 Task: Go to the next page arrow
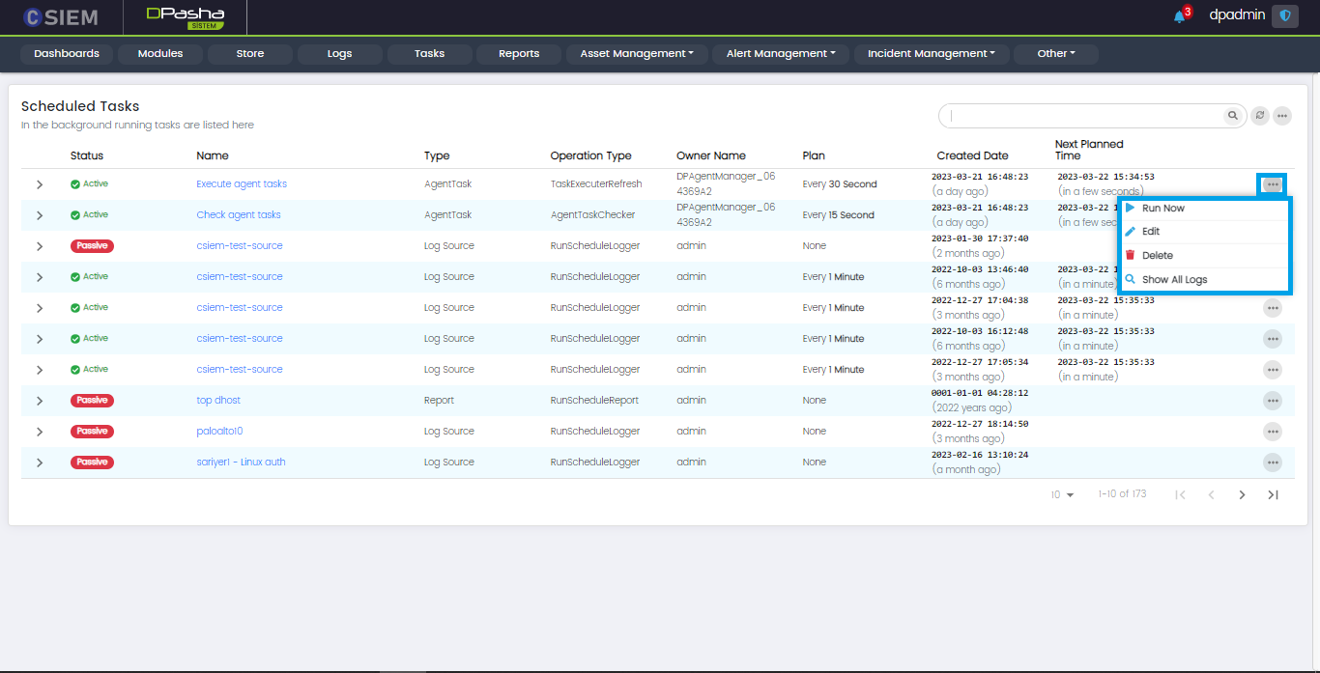tap(1242, 494)
